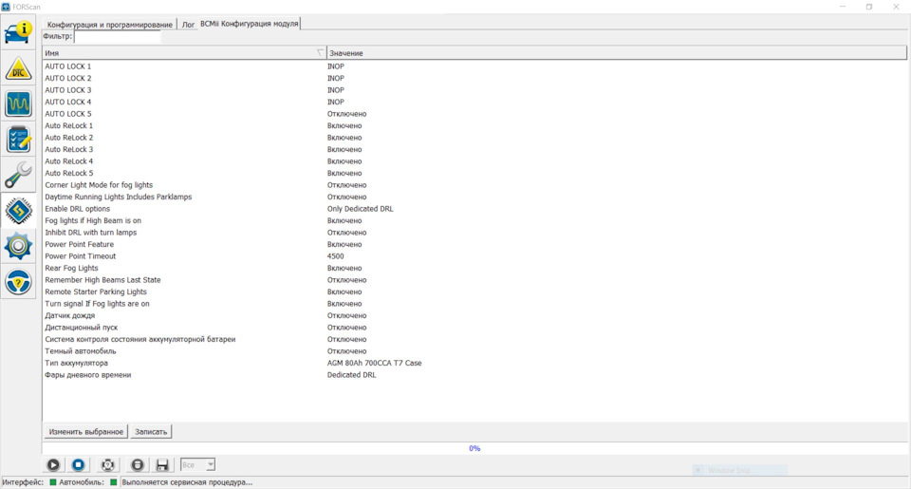Click the camera-like reset icon in bottom toolbar
Viewport: 911px width, 489px height.
point(107,464)
